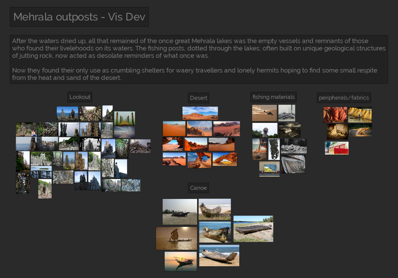398x278 pixels.
Task: Select the 'Canoe' group label
Action: coord(198,188)
